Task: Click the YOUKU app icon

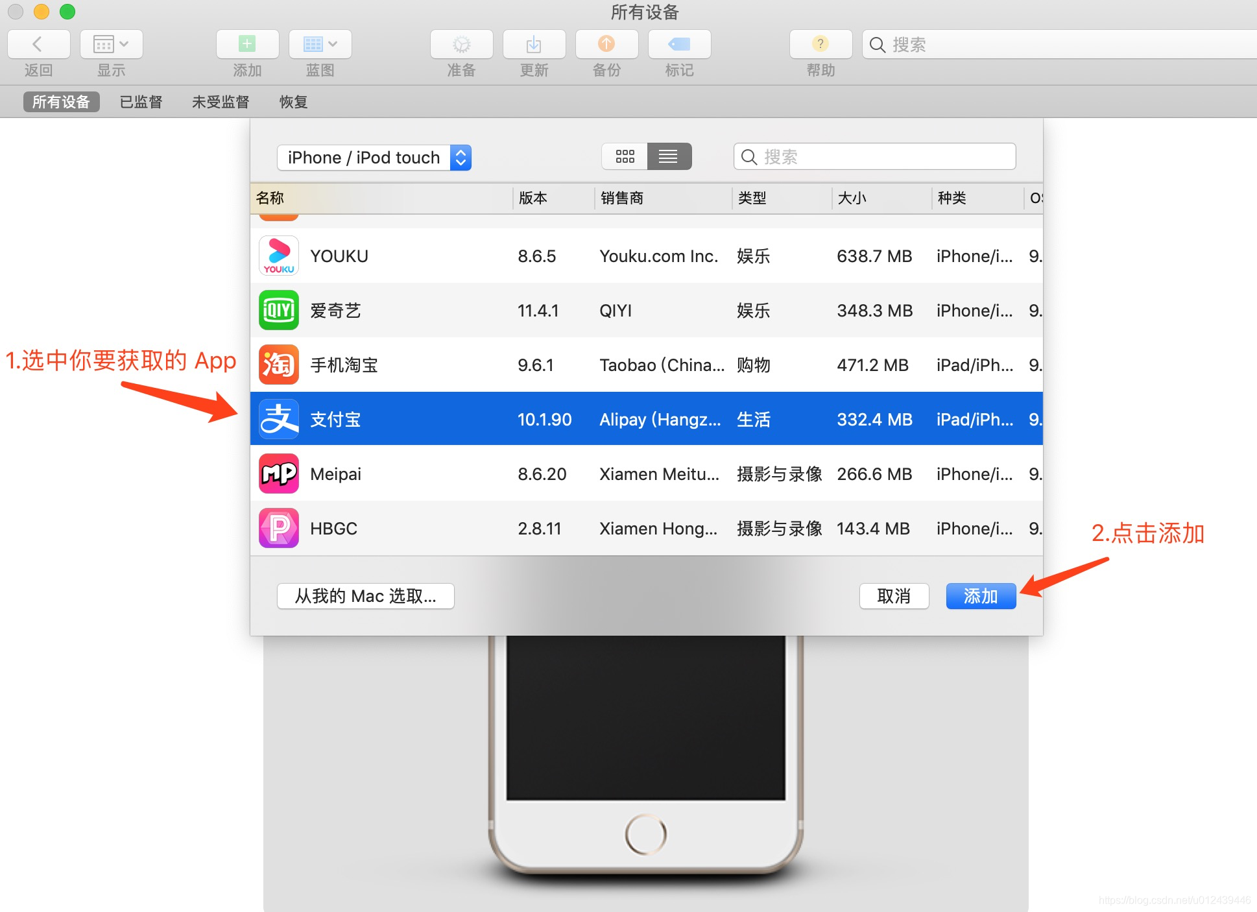Action: point(279,256)
